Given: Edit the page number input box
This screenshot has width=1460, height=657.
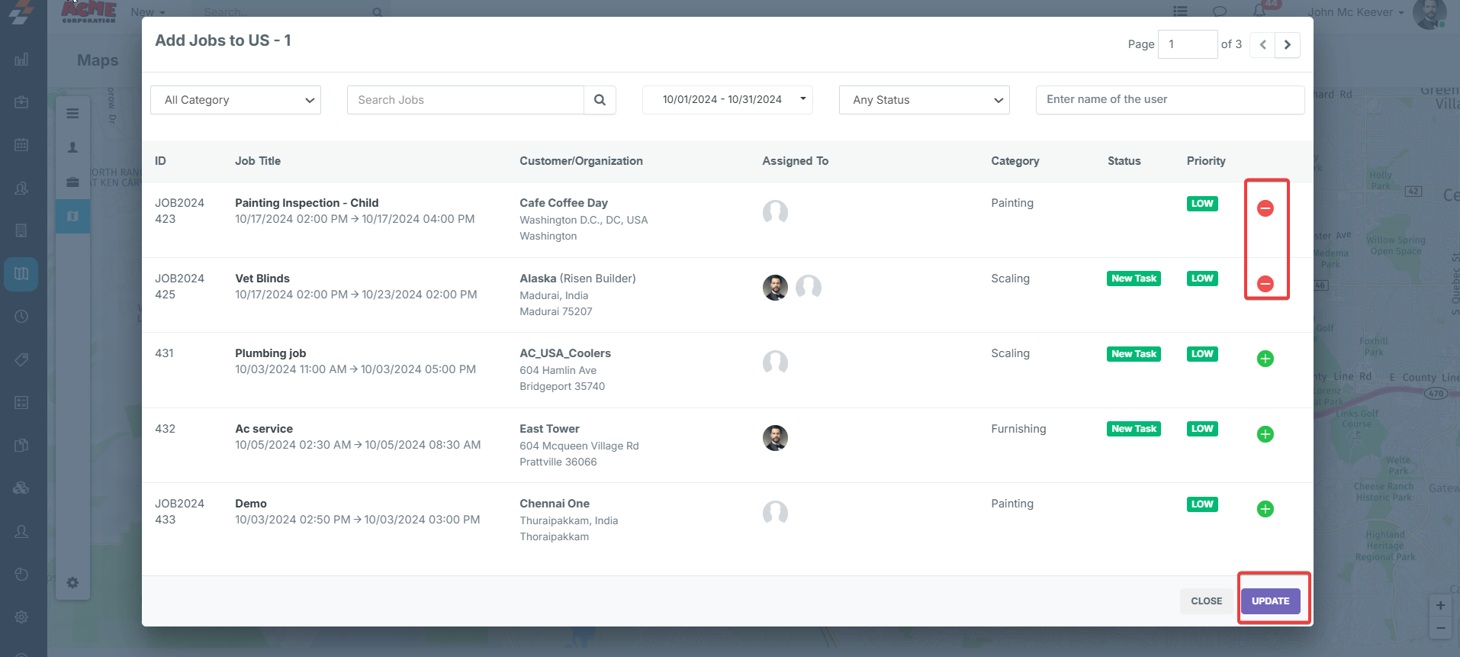Looking at the screenshot, I should pos(1187,44).
